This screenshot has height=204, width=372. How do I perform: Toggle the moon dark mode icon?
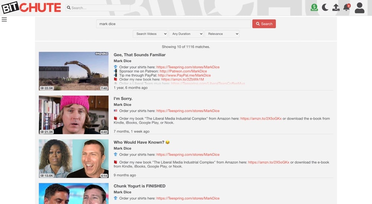[x=325, y=7]
